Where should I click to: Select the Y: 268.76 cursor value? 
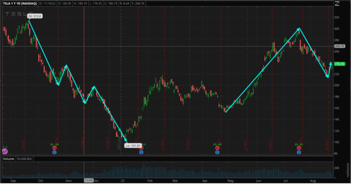tap(138, 4)
